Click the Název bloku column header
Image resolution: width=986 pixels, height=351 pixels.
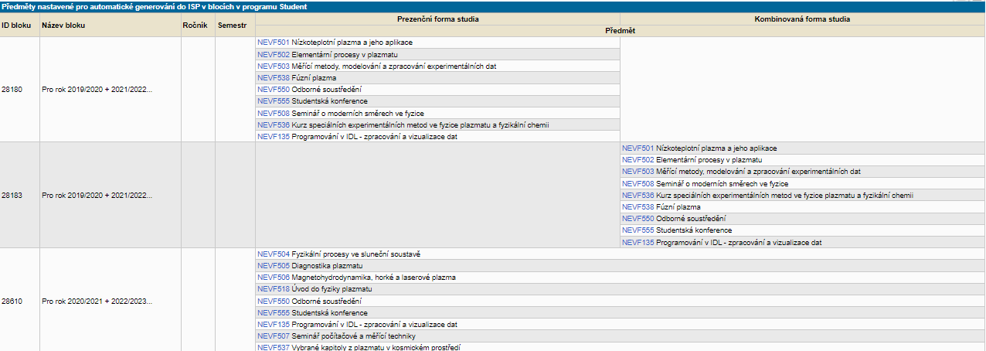[x=63, y=25]
